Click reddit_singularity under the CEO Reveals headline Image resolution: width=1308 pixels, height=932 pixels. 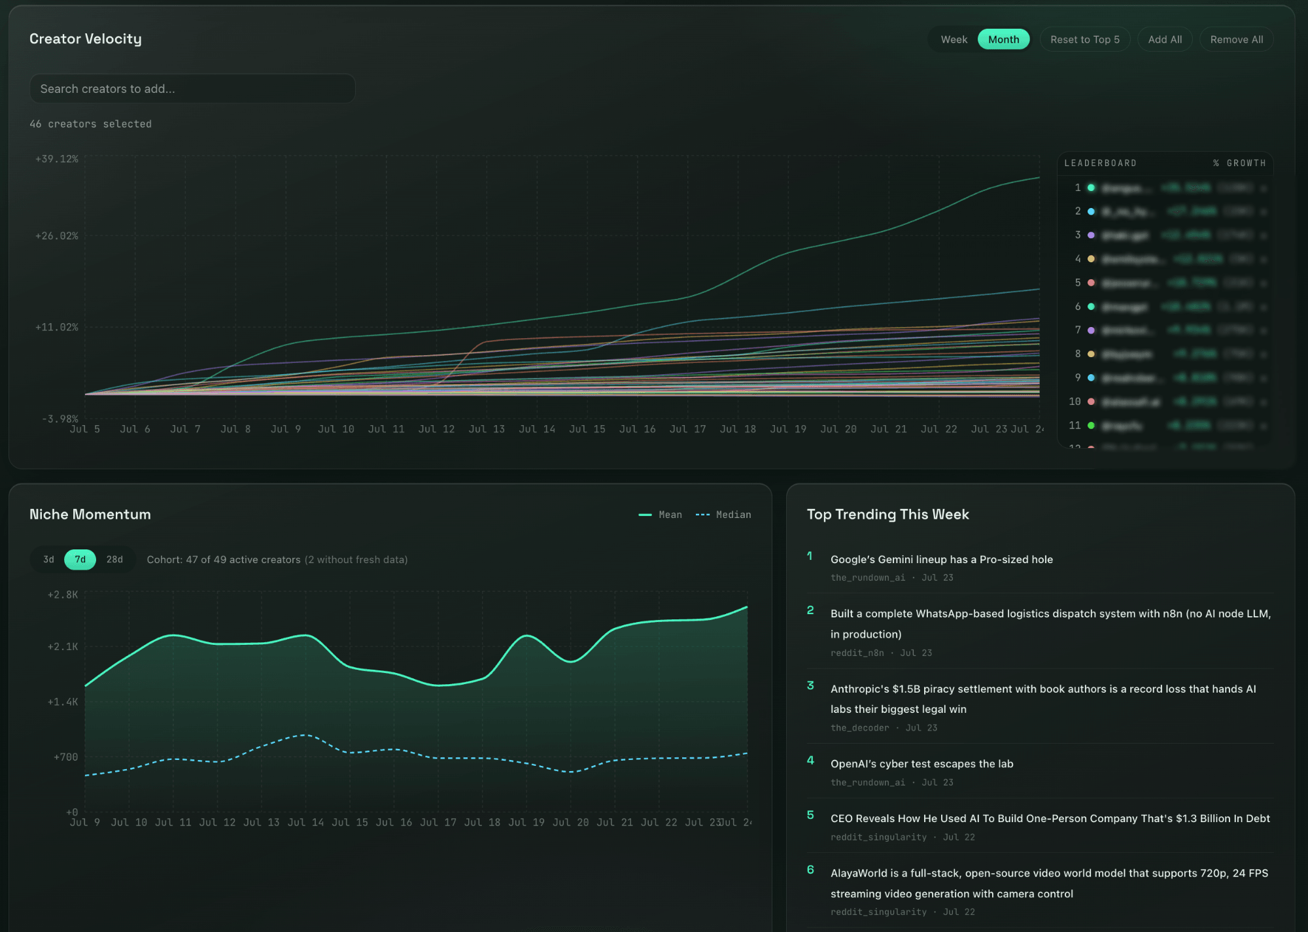pyautogui.click(x=878, y=837)
